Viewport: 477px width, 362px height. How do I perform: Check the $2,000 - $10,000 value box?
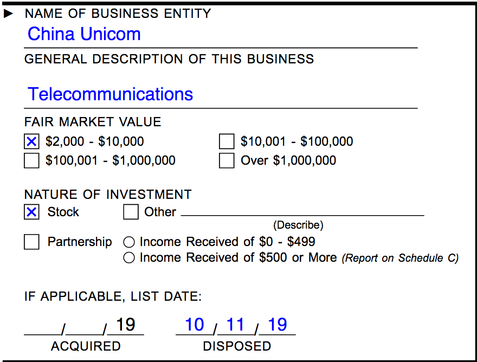31,141
